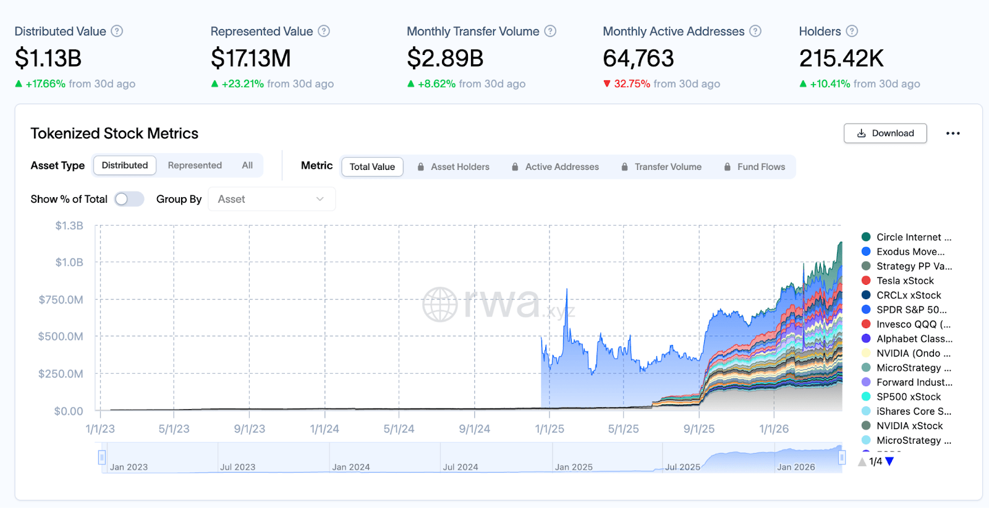The height and width of the screenshot is (508, 989).
Task: Open the three-dot more options menu
Action: pos(953,133)
